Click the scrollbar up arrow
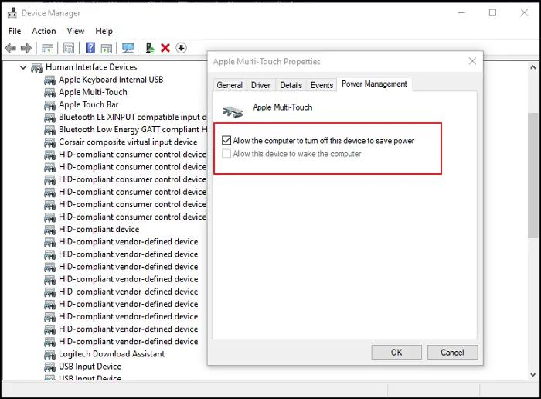 click(533, 67)
